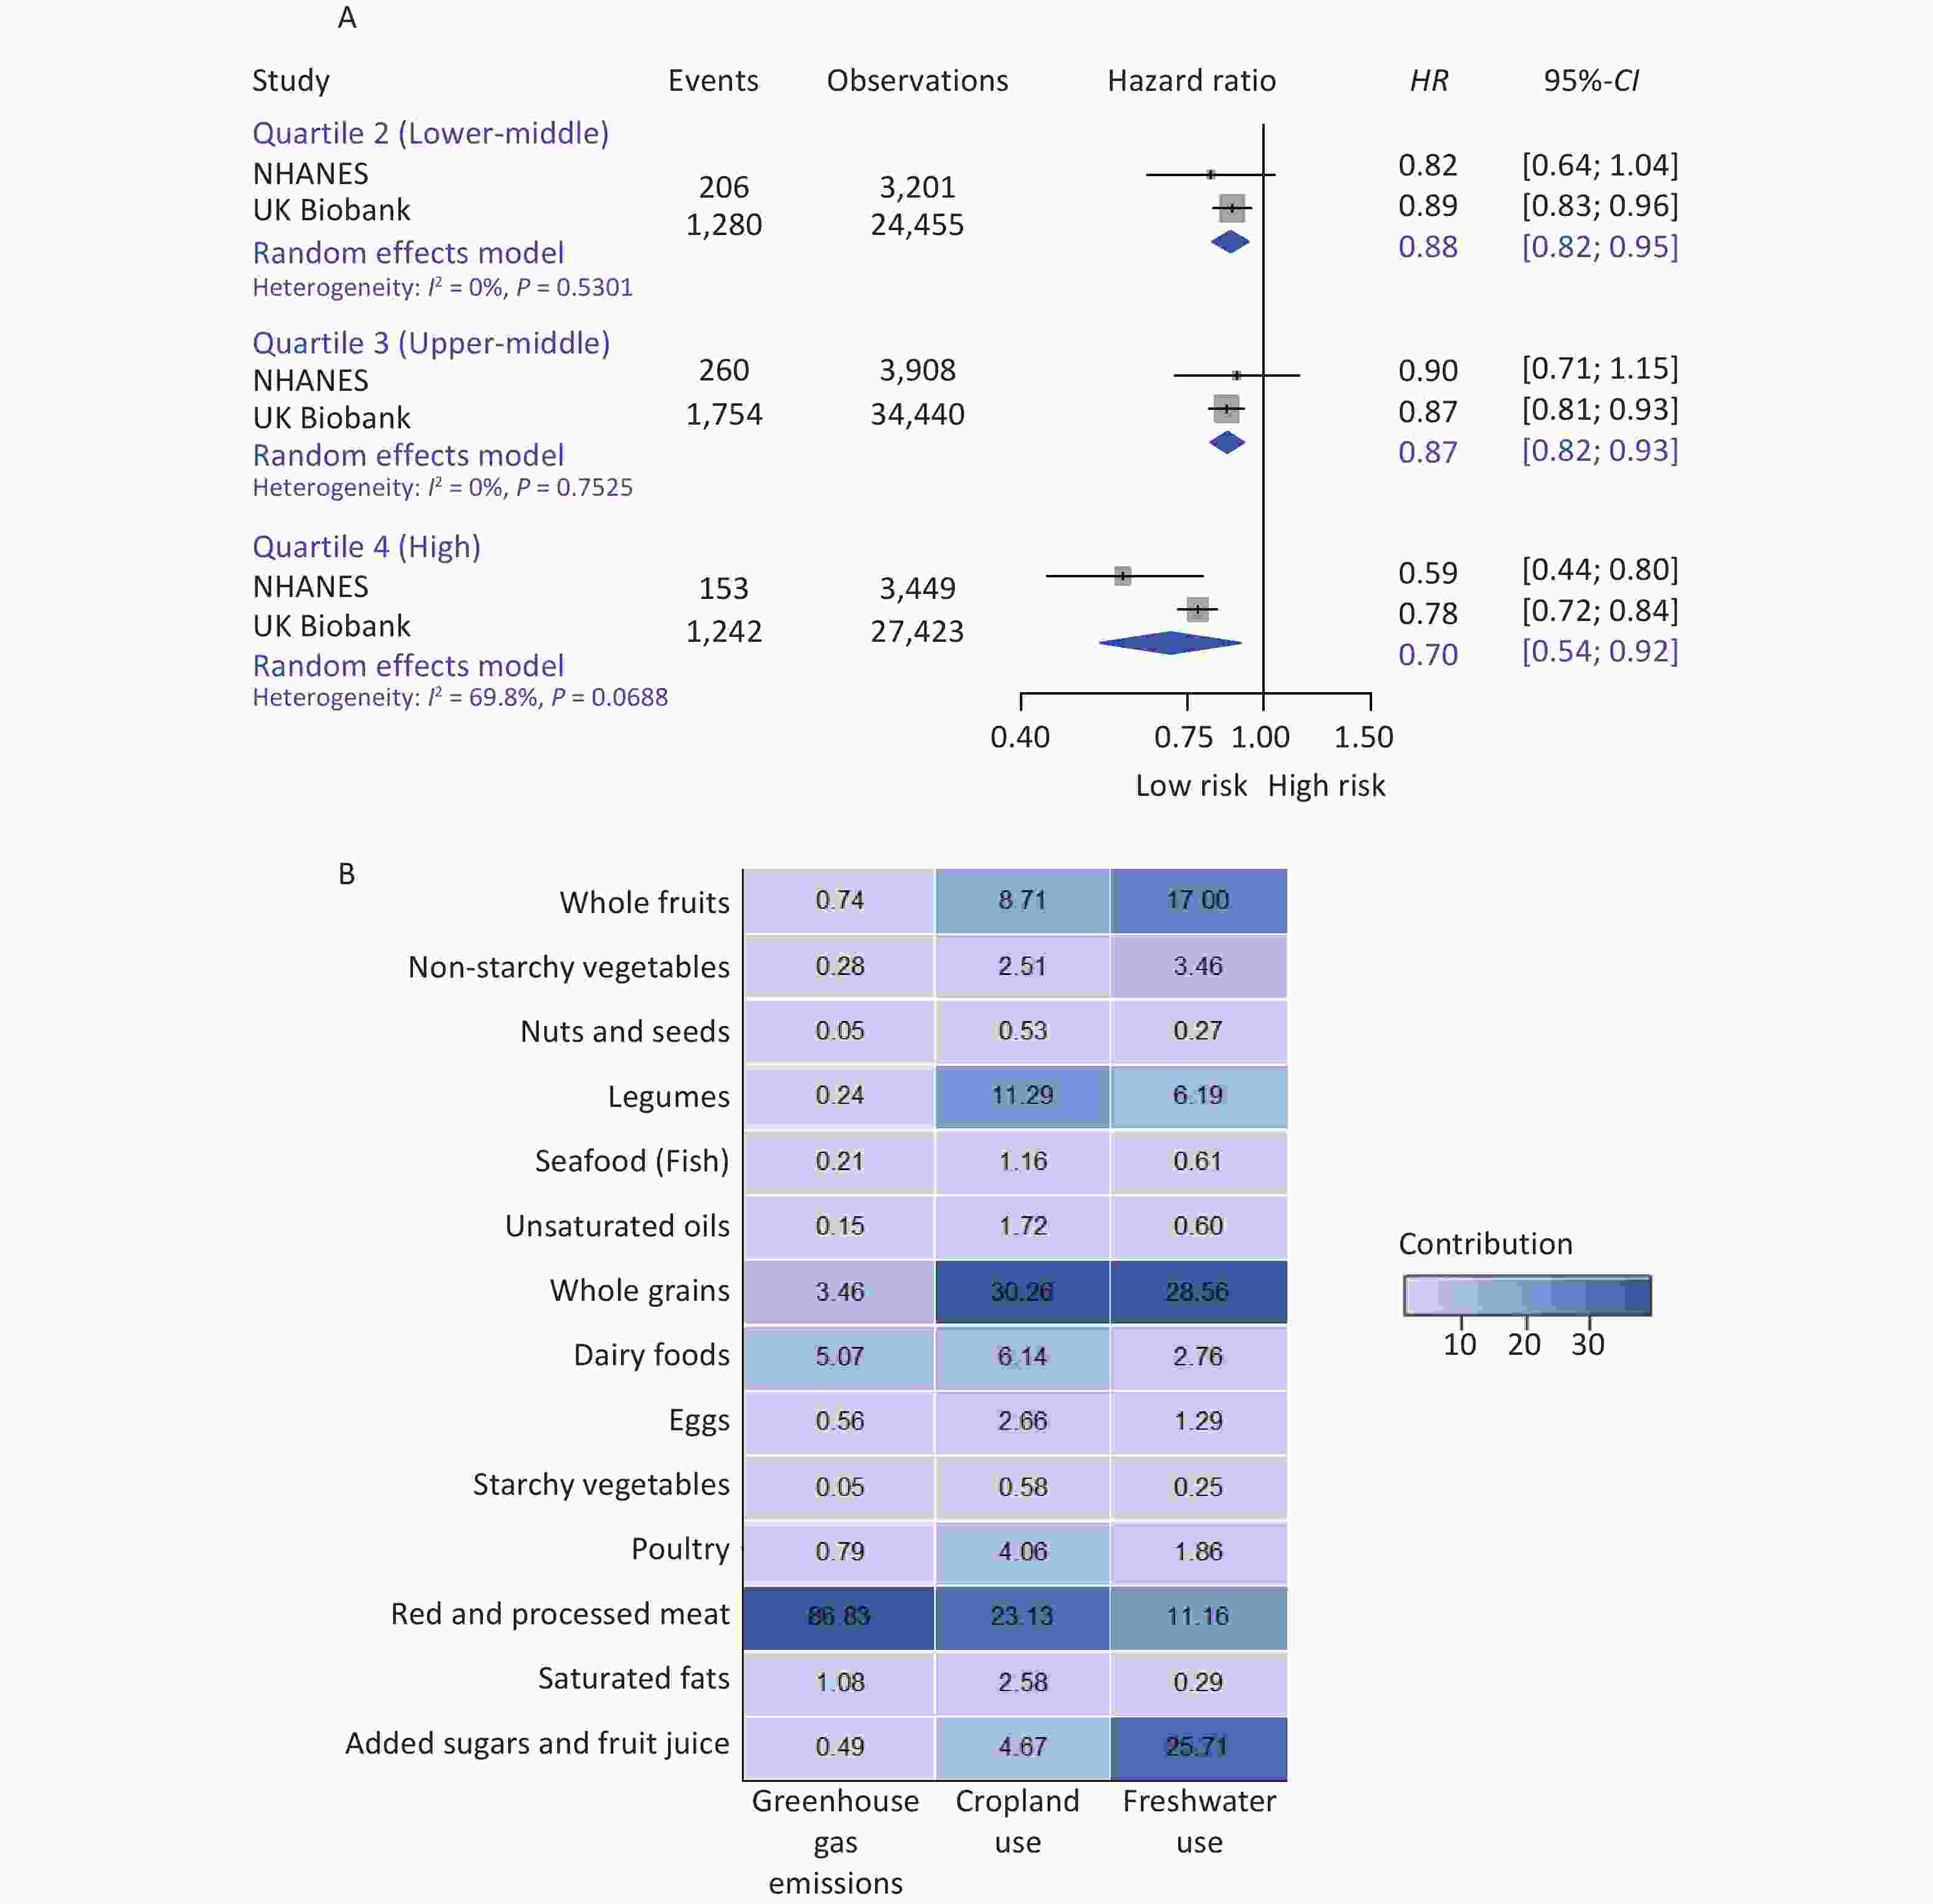Click the Quartile 2 (Lower-middle) heading

click(430, 133)
